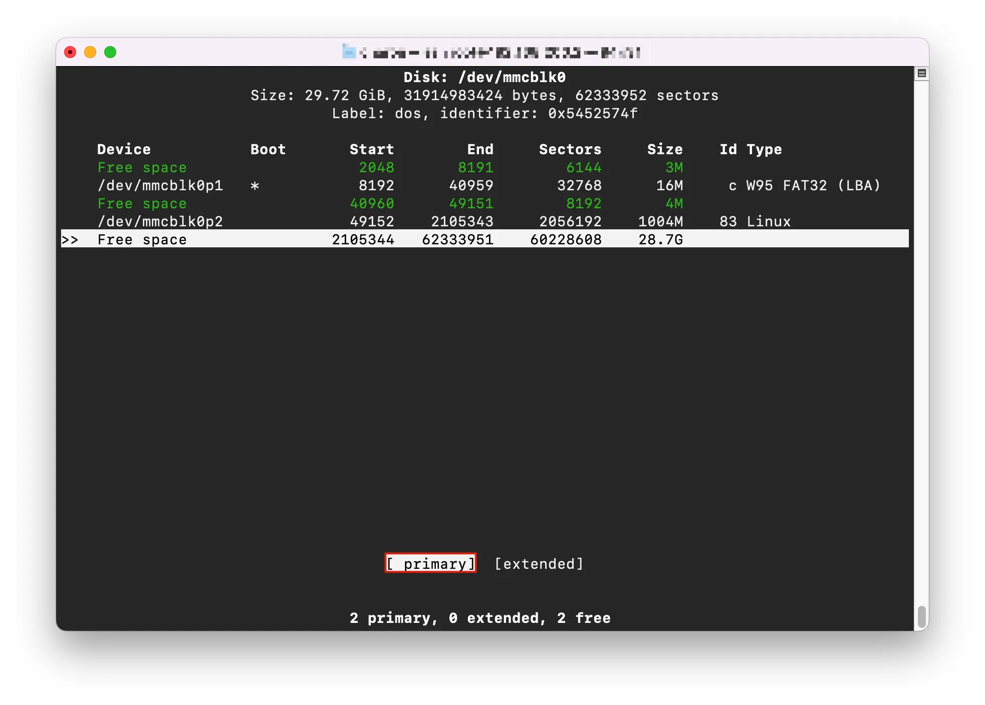
Task: Click the Device column header
Action: tap(124, 149)
